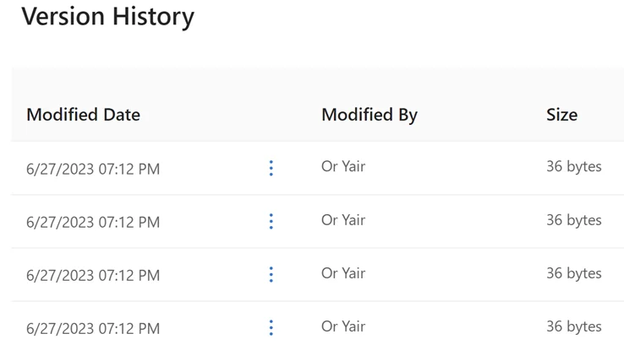Open the fourth row's three-dot options menu

click(x=271, y=327)
